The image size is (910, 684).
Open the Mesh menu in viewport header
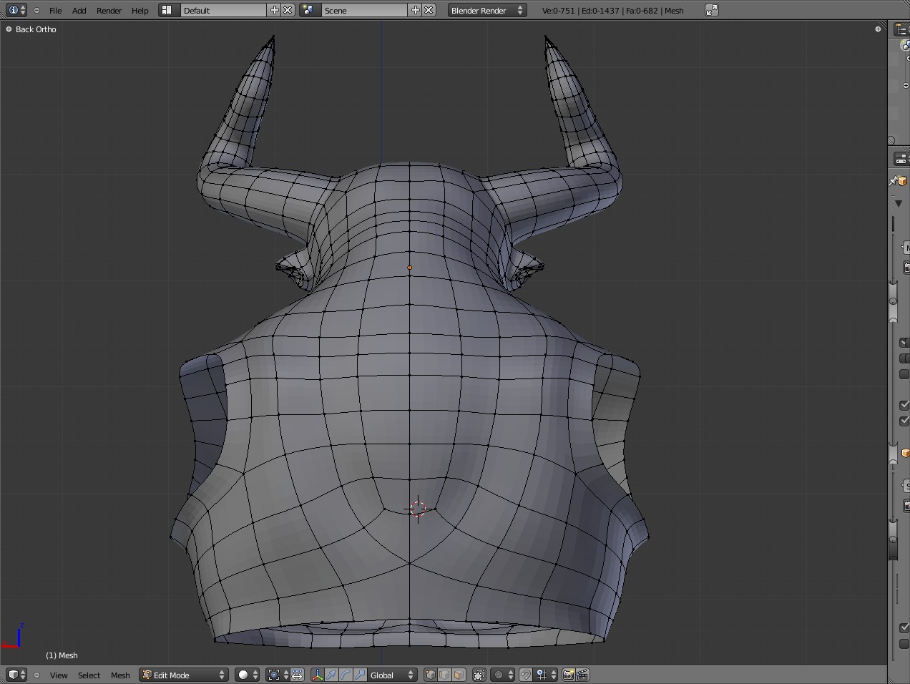coord(120,675)
